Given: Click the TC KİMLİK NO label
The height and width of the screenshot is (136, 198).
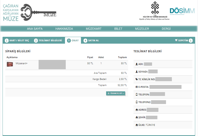Looking at the screenshot, I should pyautogui.click(x=147, y=79).
